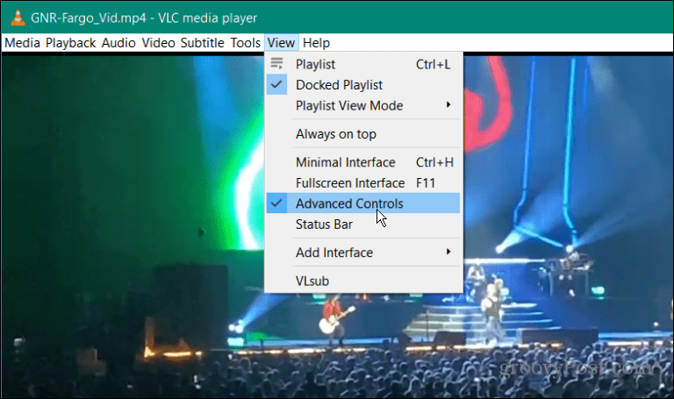Open the Subtitle menu
This screenshot has height=399, width=674.
[x=202, y=43]
